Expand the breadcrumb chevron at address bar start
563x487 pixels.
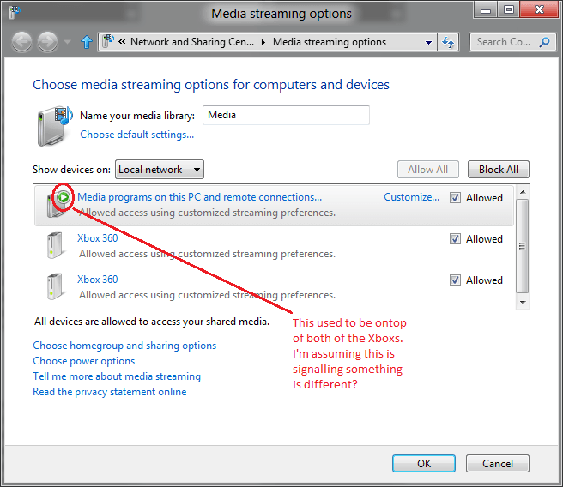(x=124, y=42)
